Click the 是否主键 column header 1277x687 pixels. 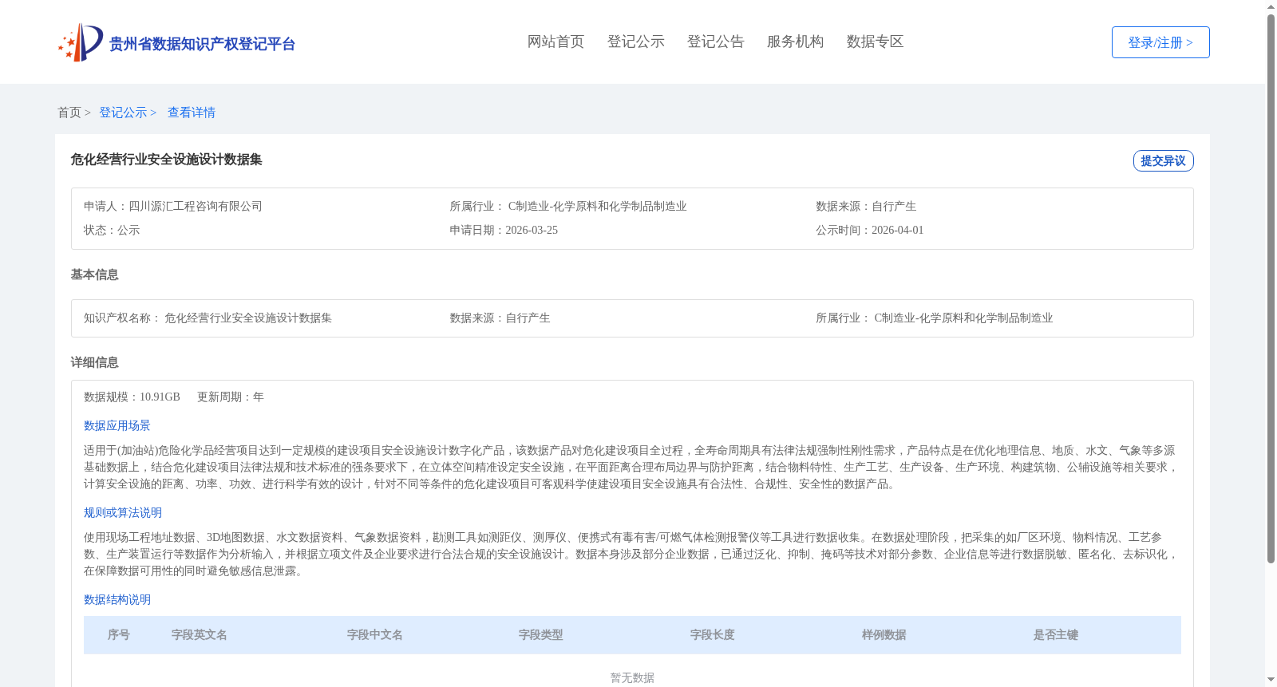click(1056, 635)
